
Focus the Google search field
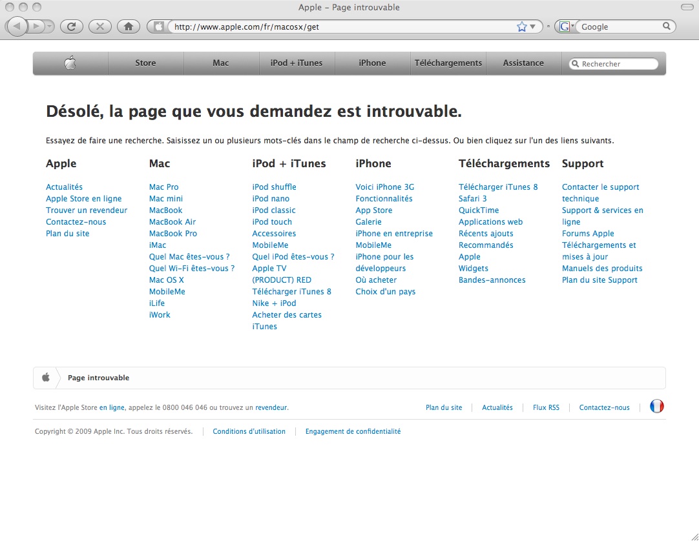click(x=621, y=26)
